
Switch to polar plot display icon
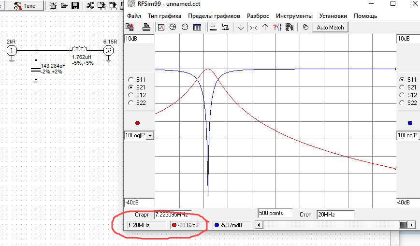[185, 28]
